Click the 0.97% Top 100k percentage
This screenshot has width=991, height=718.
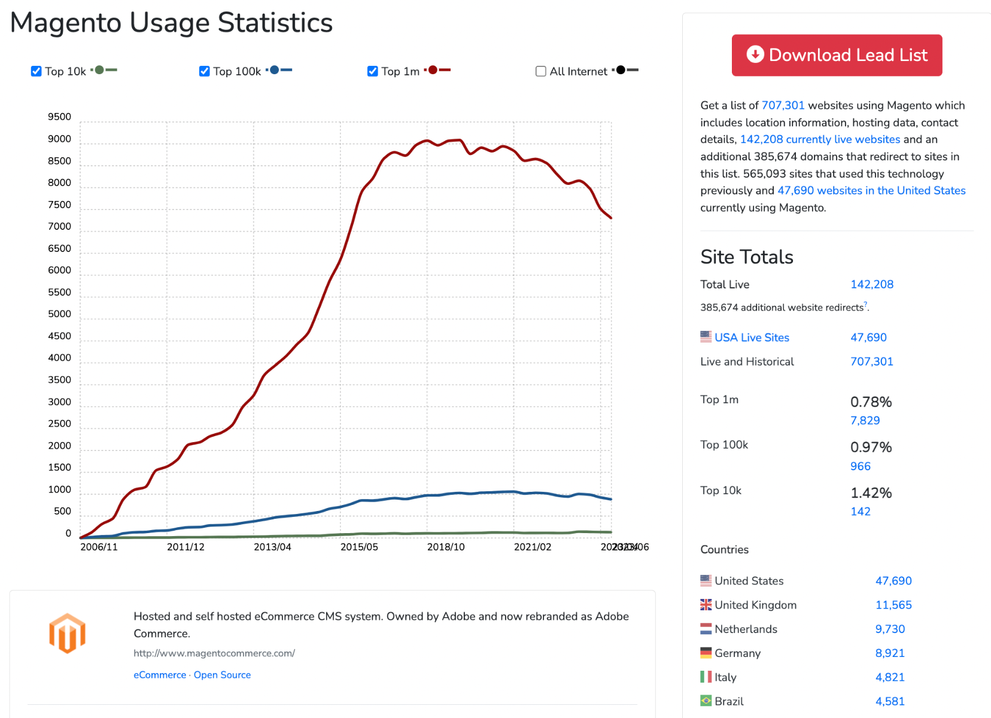click(871, 448)
